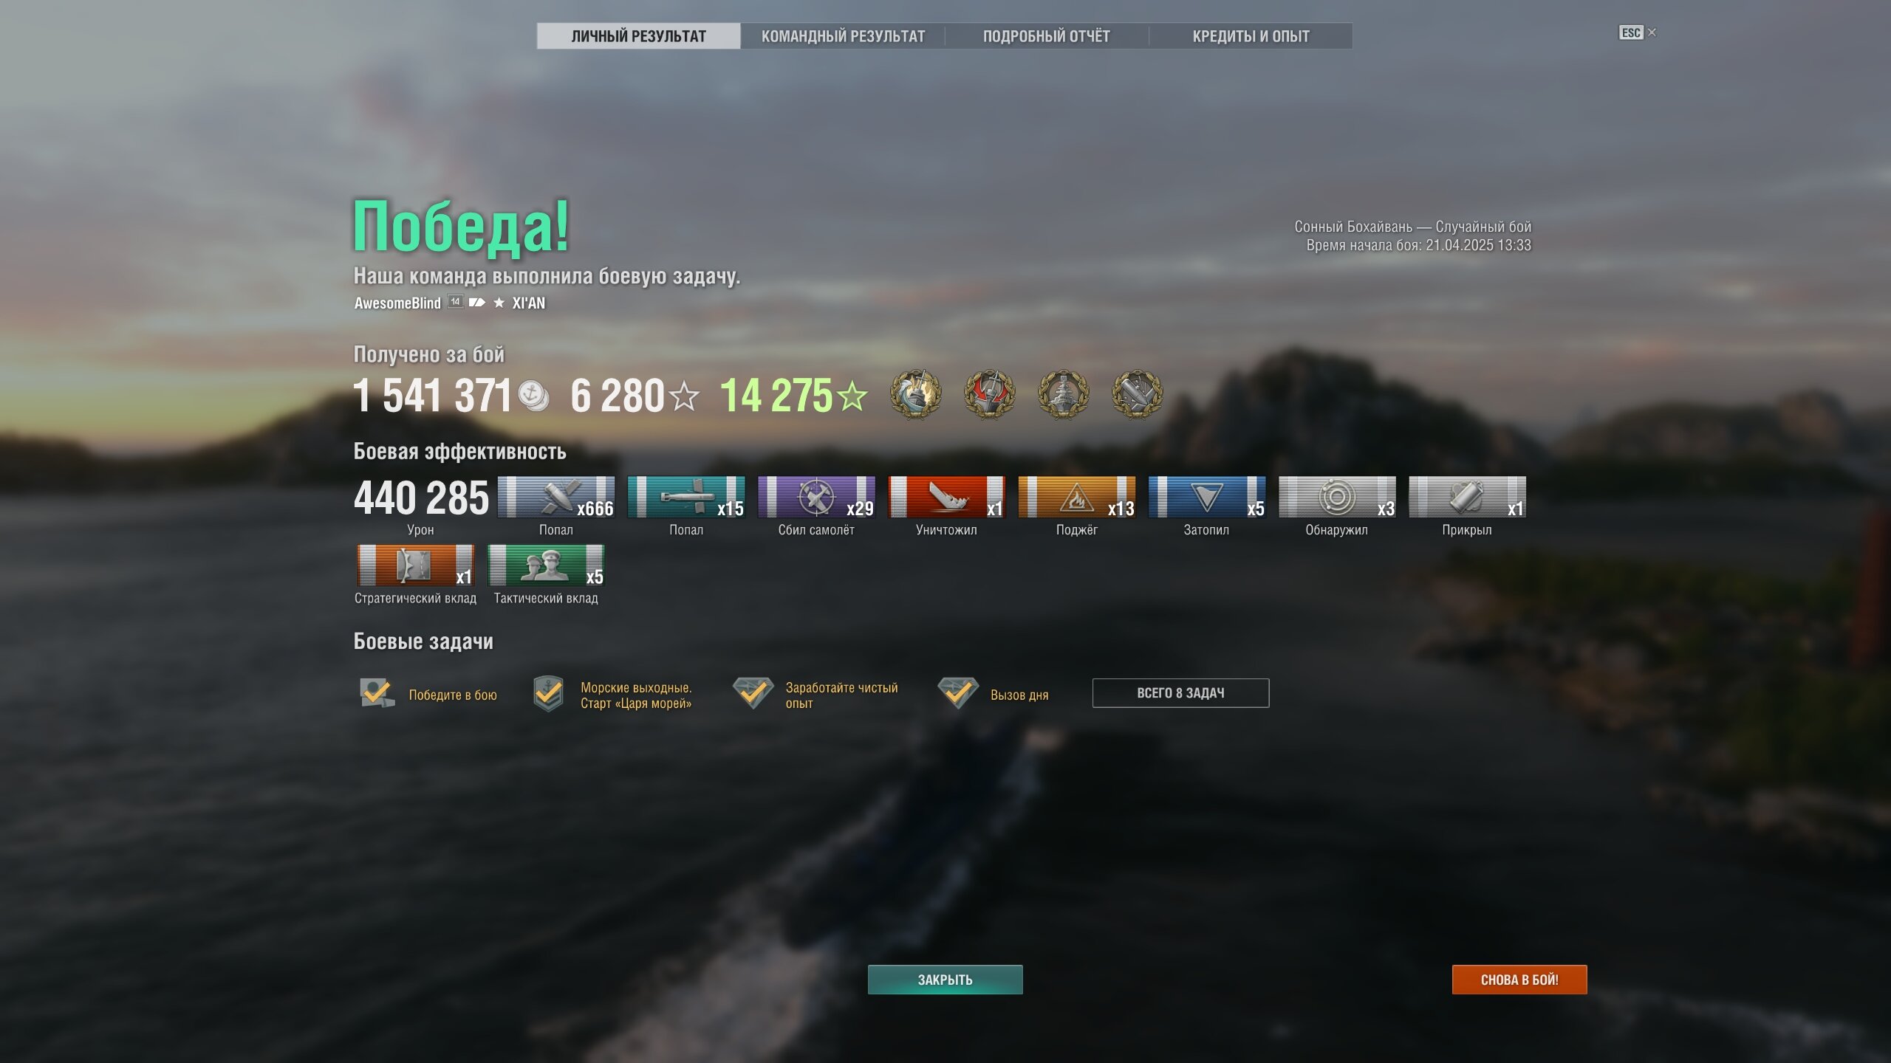Viewport: 1891px width, 1063px height.
Task: Select the torpedo hits ribbon x15
Action: coord(686,497)
